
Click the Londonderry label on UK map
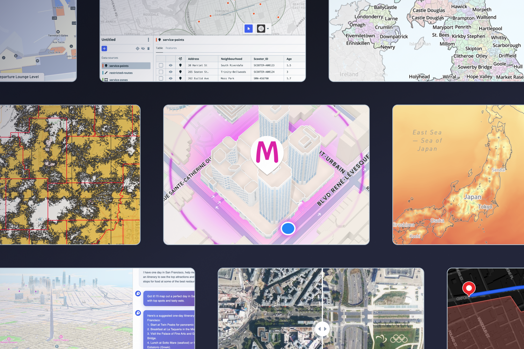(x=369, y=16)
